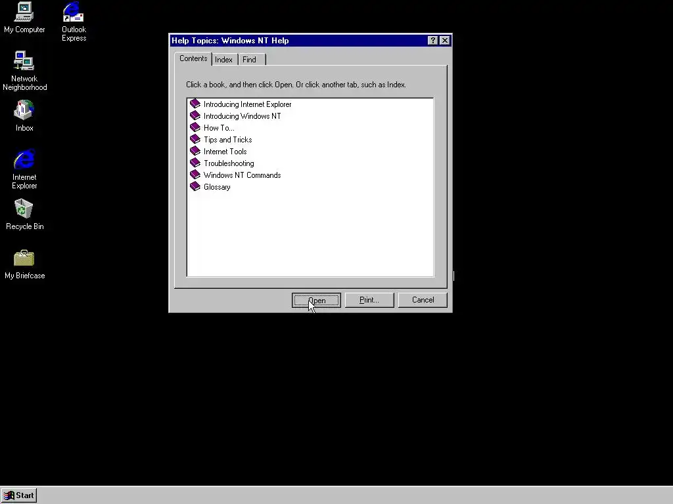This screenshot has height=504, width=673.
Task: Select the Internet Tools topic
Action: 225,152
